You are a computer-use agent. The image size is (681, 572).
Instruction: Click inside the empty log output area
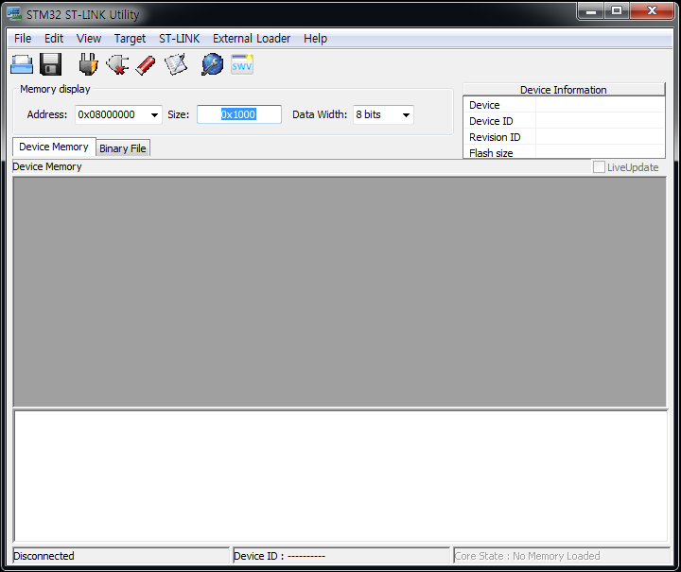340,476
